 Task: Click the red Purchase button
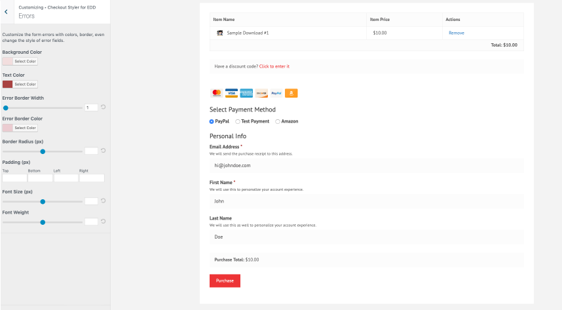click(x=225, y=281)
